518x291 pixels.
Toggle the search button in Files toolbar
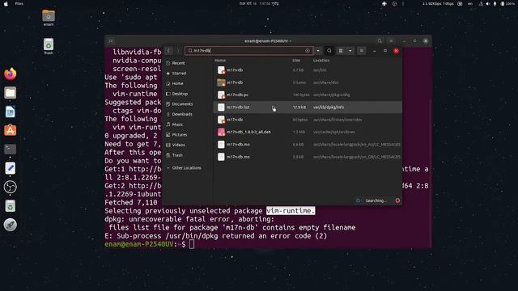[329, 50]
